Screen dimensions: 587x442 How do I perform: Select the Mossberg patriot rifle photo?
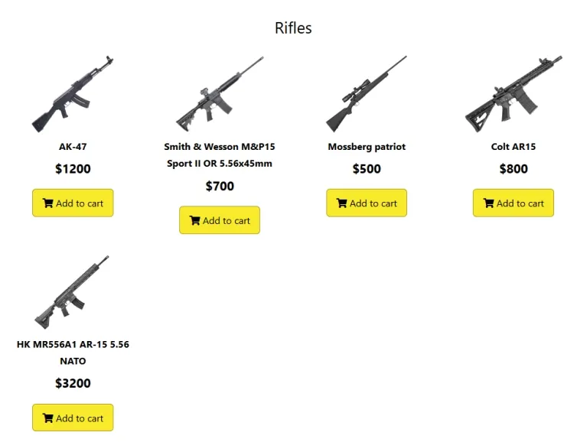click(x=367, y=94)
